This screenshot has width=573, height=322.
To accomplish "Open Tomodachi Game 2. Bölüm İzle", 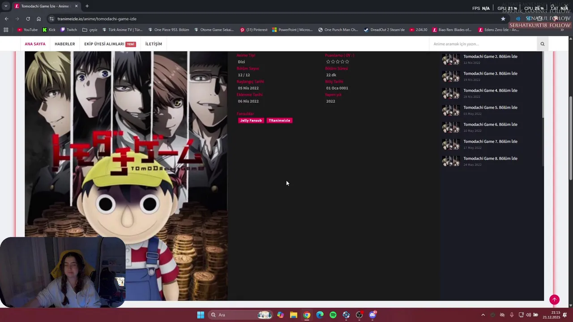I will click(x=490, y=56).
